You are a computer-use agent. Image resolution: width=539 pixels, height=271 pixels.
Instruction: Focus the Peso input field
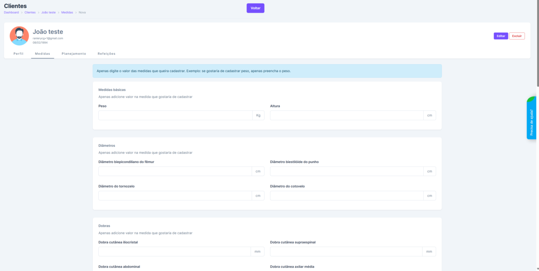pyautogui.click(x=175, y=115)
